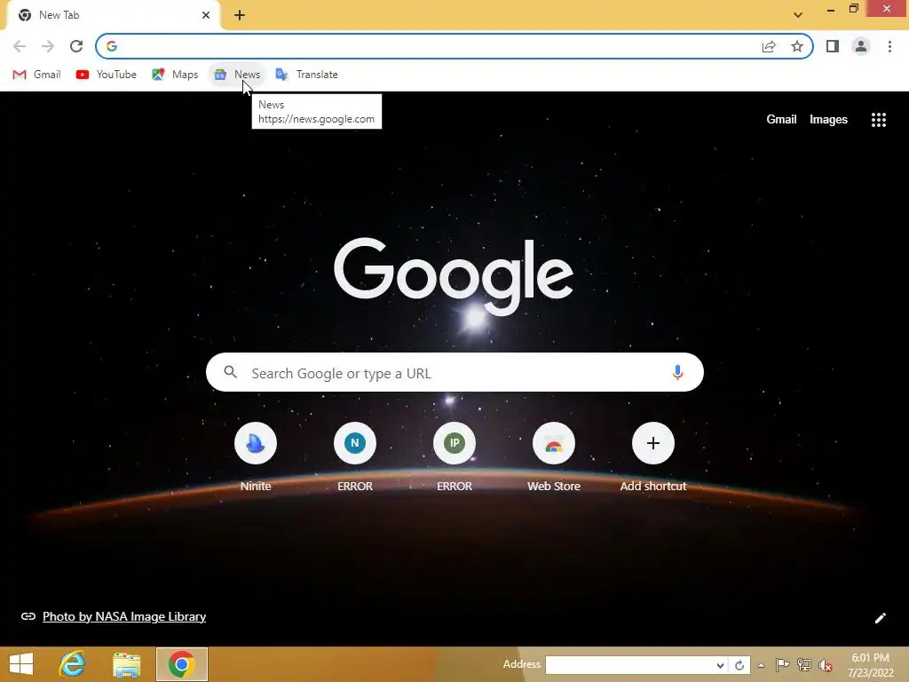This screenshot has width=909, height=682.
Task: Reload the page with the refresh icon
Action: tap(76, 46)
